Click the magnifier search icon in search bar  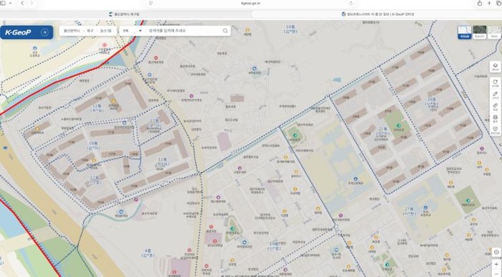tap(225, 31)
